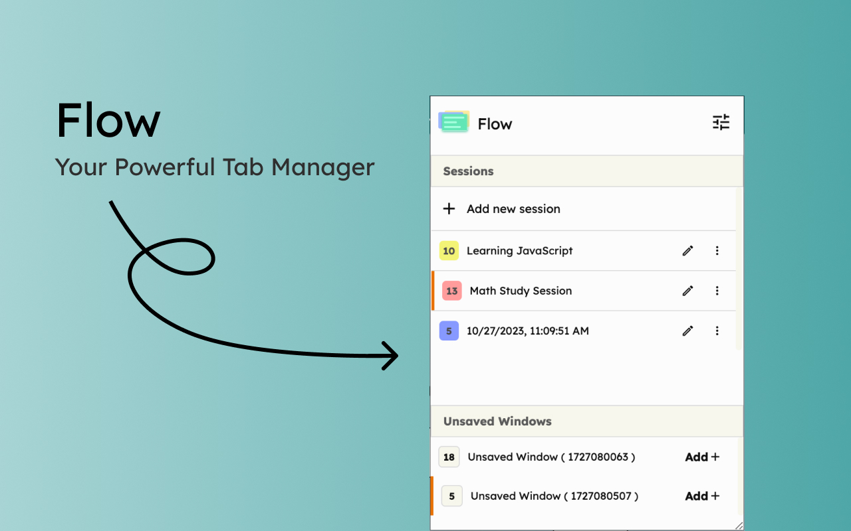
Task: Open the three-dot menu for Learning JavaScript
Action: point(717,250)
